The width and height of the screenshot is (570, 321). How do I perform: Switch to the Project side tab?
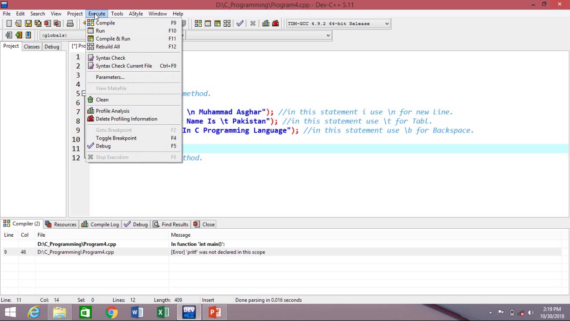pyautogui.click(x=11, y=46)
